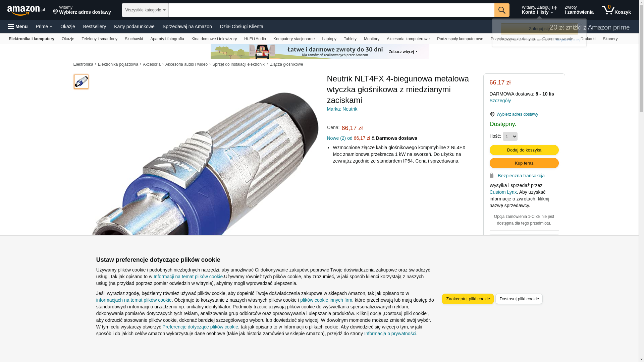Image resolution: width=644 pixels, height=362 pixels.
Task: Click into the main search input field
Action: pos(331,10)
